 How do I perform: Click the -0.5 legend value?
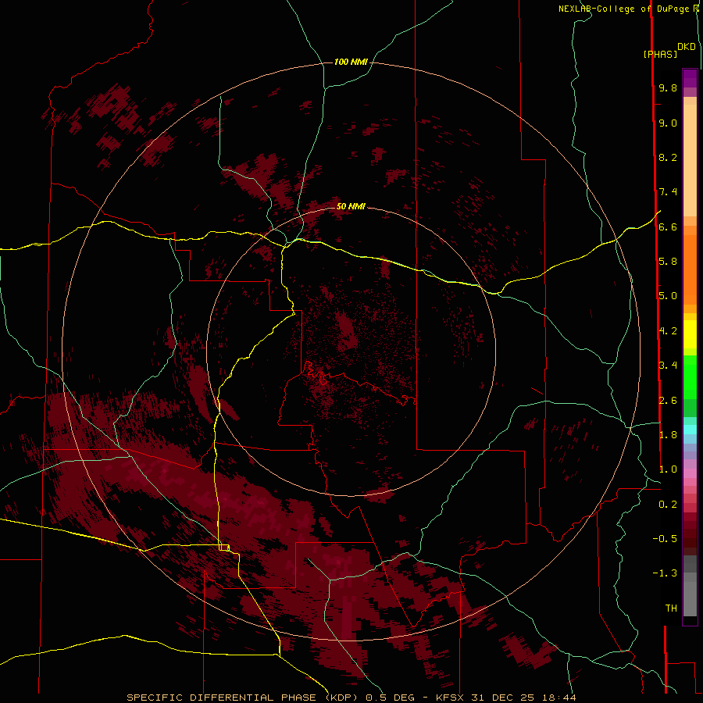pos(665,539)
